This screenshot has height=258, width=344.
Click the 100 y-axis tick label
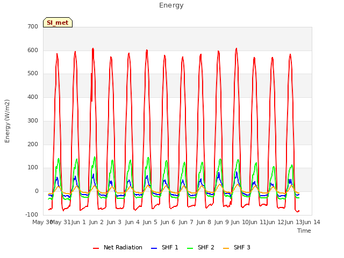pyautogui.click(x=33, y=168)
